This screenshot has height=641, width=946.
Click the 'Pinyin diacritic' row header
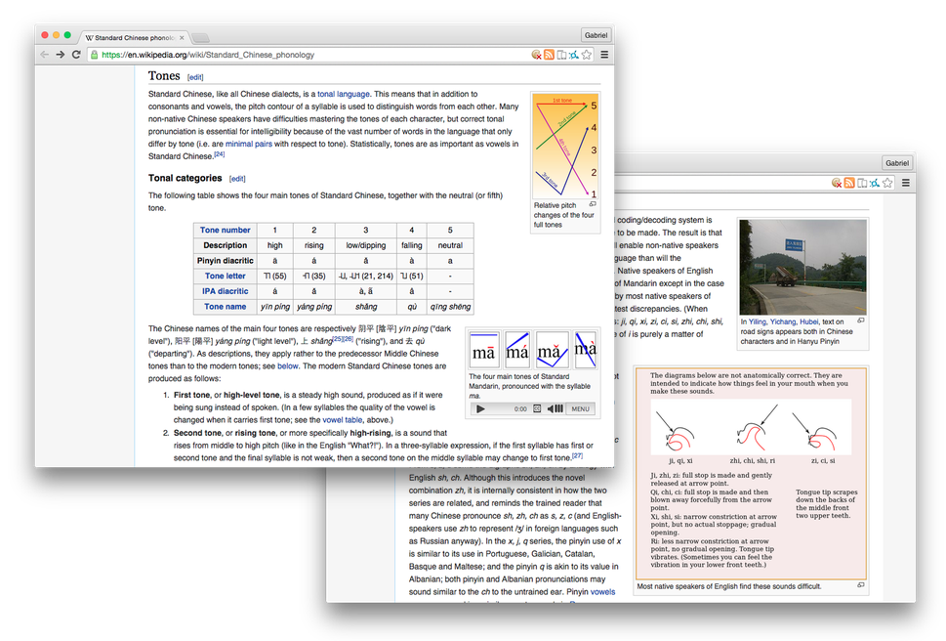(226, 261)
